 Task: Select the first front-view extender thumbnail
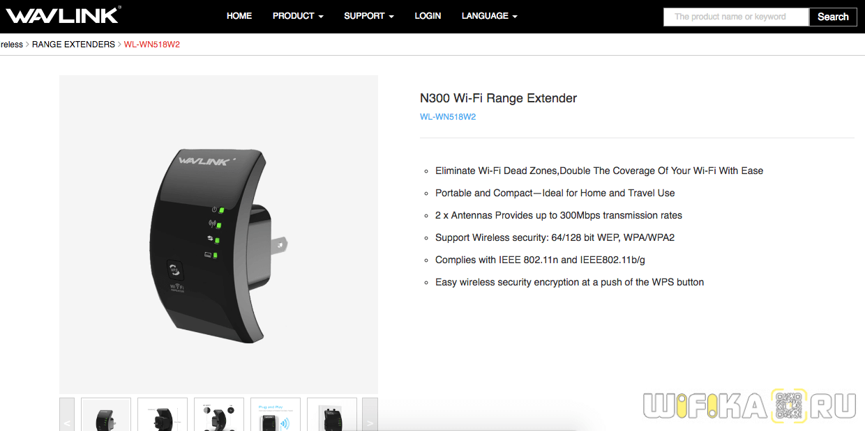coord(106,415)
